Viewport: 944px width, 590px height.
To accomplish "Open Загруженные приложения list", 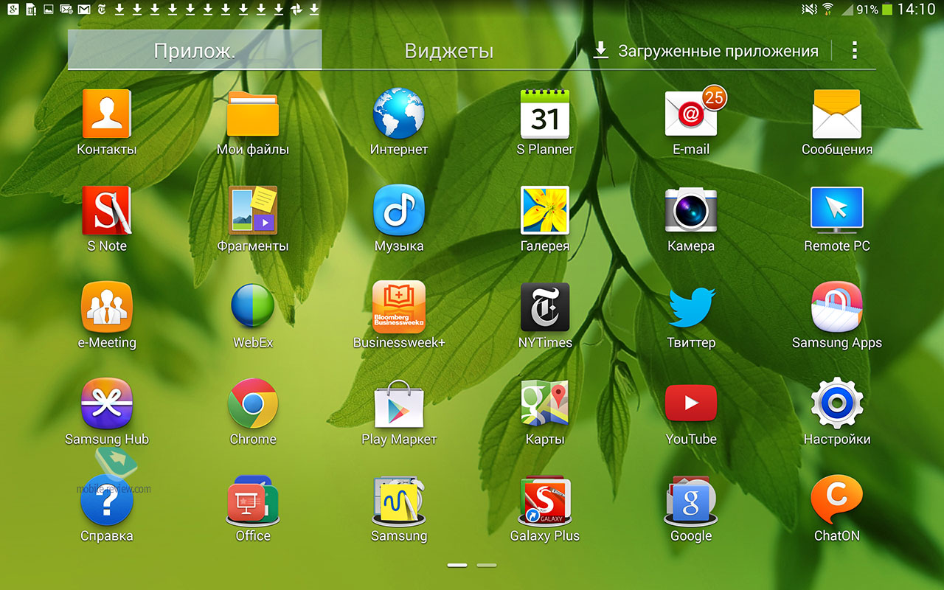I will [x=706, y=50].
